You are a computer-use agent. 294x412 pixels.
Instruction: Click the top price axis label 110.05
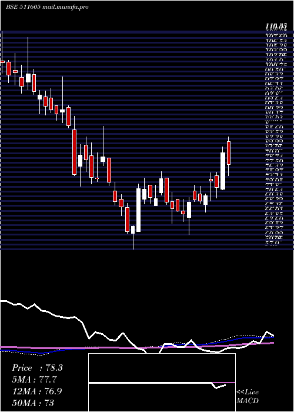[x=275, y=26]
